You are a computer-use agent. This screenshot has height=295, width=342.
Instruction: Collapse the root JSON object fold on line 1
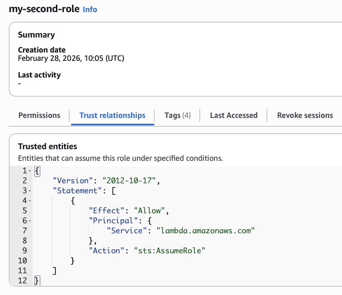point(30,171)
